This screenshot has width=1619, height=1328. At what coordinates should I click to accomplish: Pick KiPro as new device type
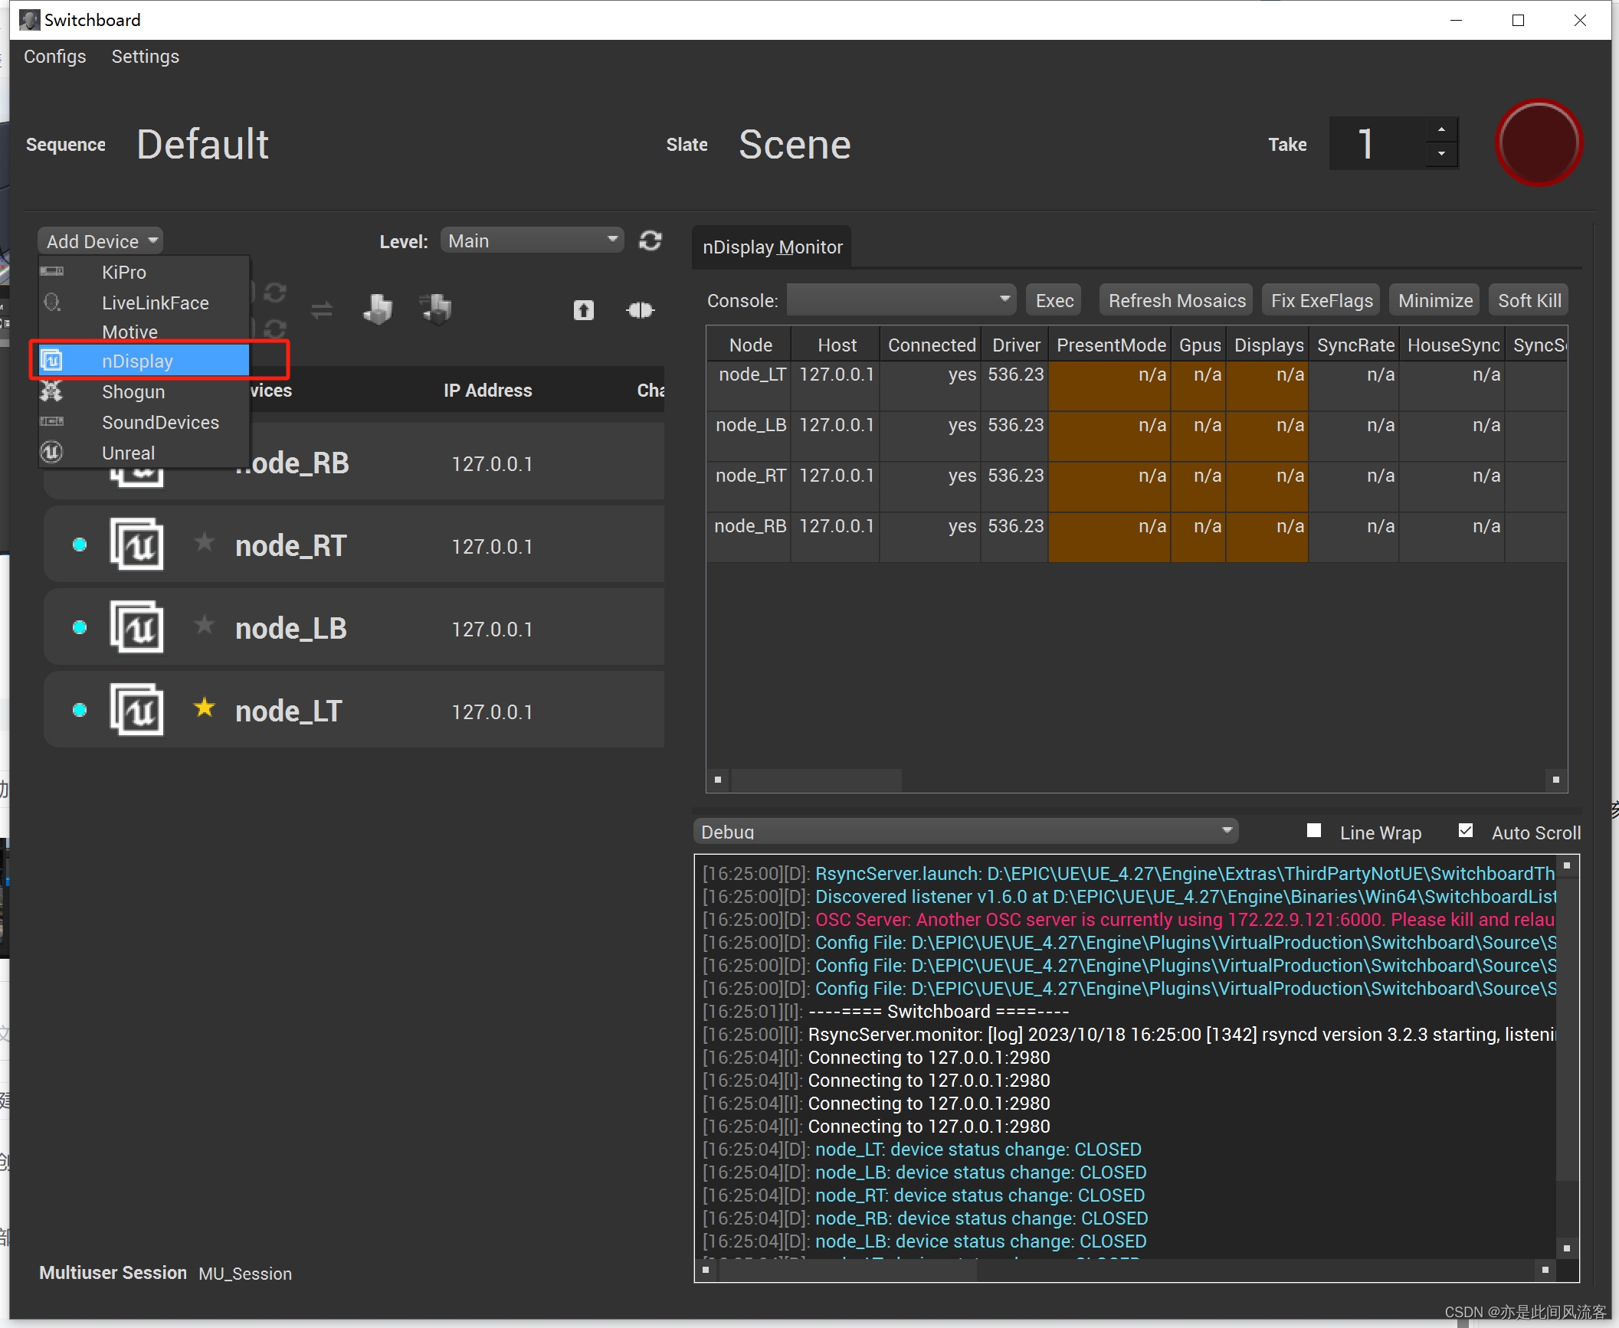click(x=123, y=272)
